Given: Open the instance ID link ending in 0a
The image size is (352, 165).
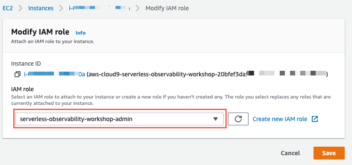Looking at the screenshot, I should click(x=54, y=74).
